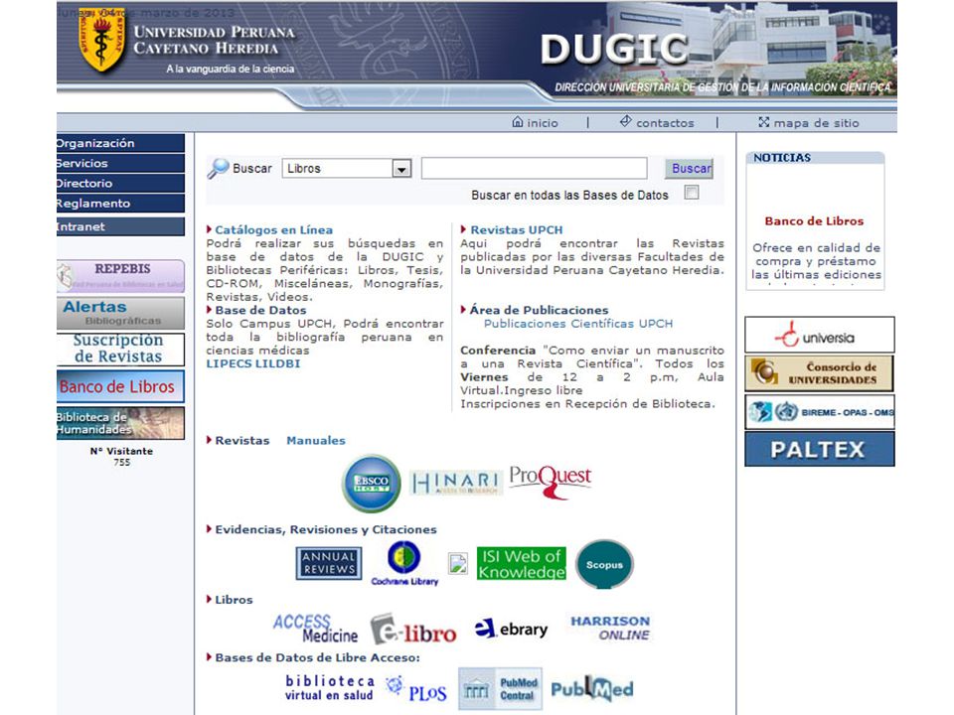Open the Libros search type dropdown
The width and height of the screenshot is (954, 715).
pyautogui.click(x=347, y=169)
